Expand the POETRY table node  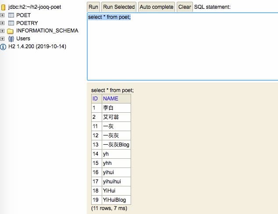coord(3,23)
